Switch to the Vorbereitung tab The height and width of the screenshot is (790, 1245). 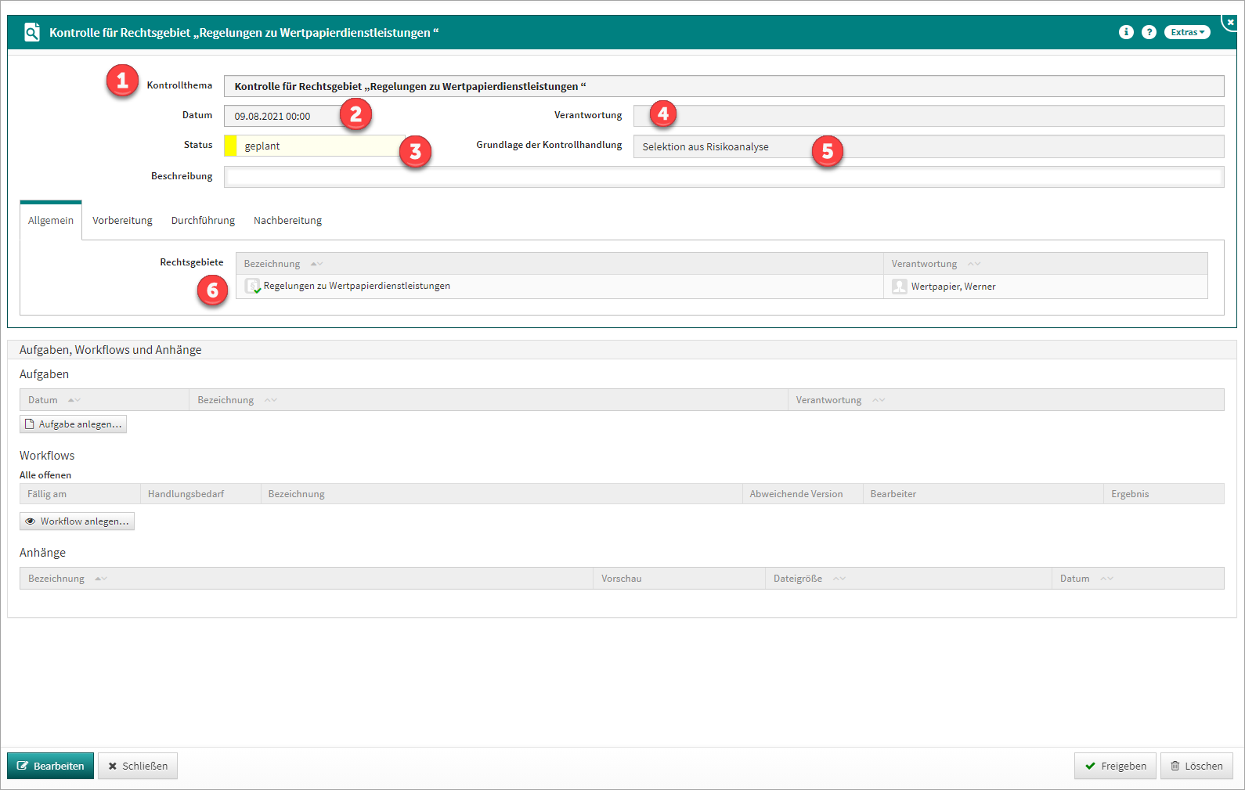coord(122,221)
